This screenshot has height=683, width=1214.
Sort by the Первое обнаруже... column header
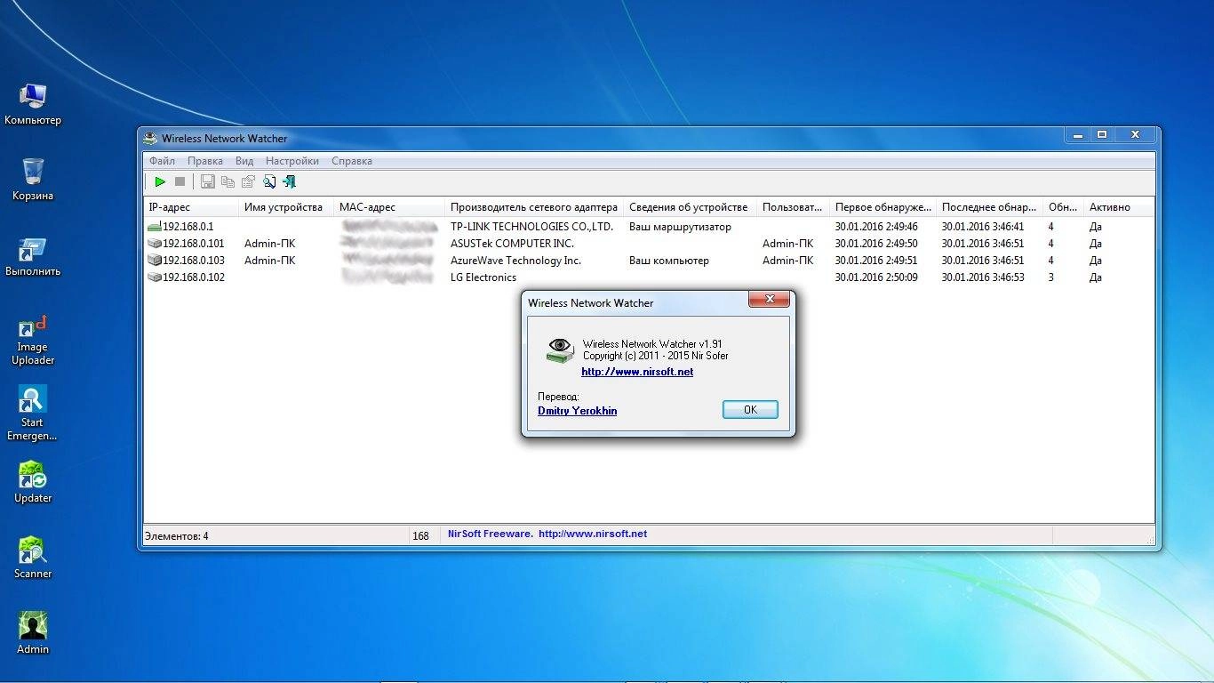(883, 207)
